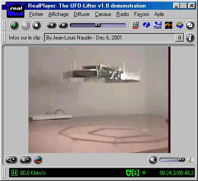Click the volume slider track
This screenshot has height=181, width=198.
click(x=172, y=160)
